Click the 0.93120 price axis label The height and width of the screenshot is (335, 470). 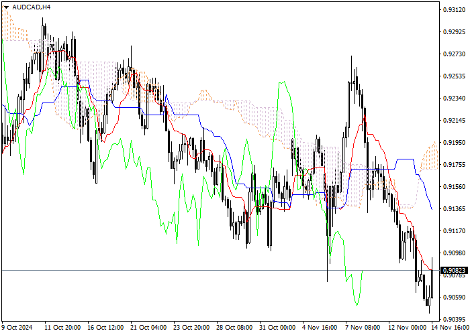pos(455,10)
